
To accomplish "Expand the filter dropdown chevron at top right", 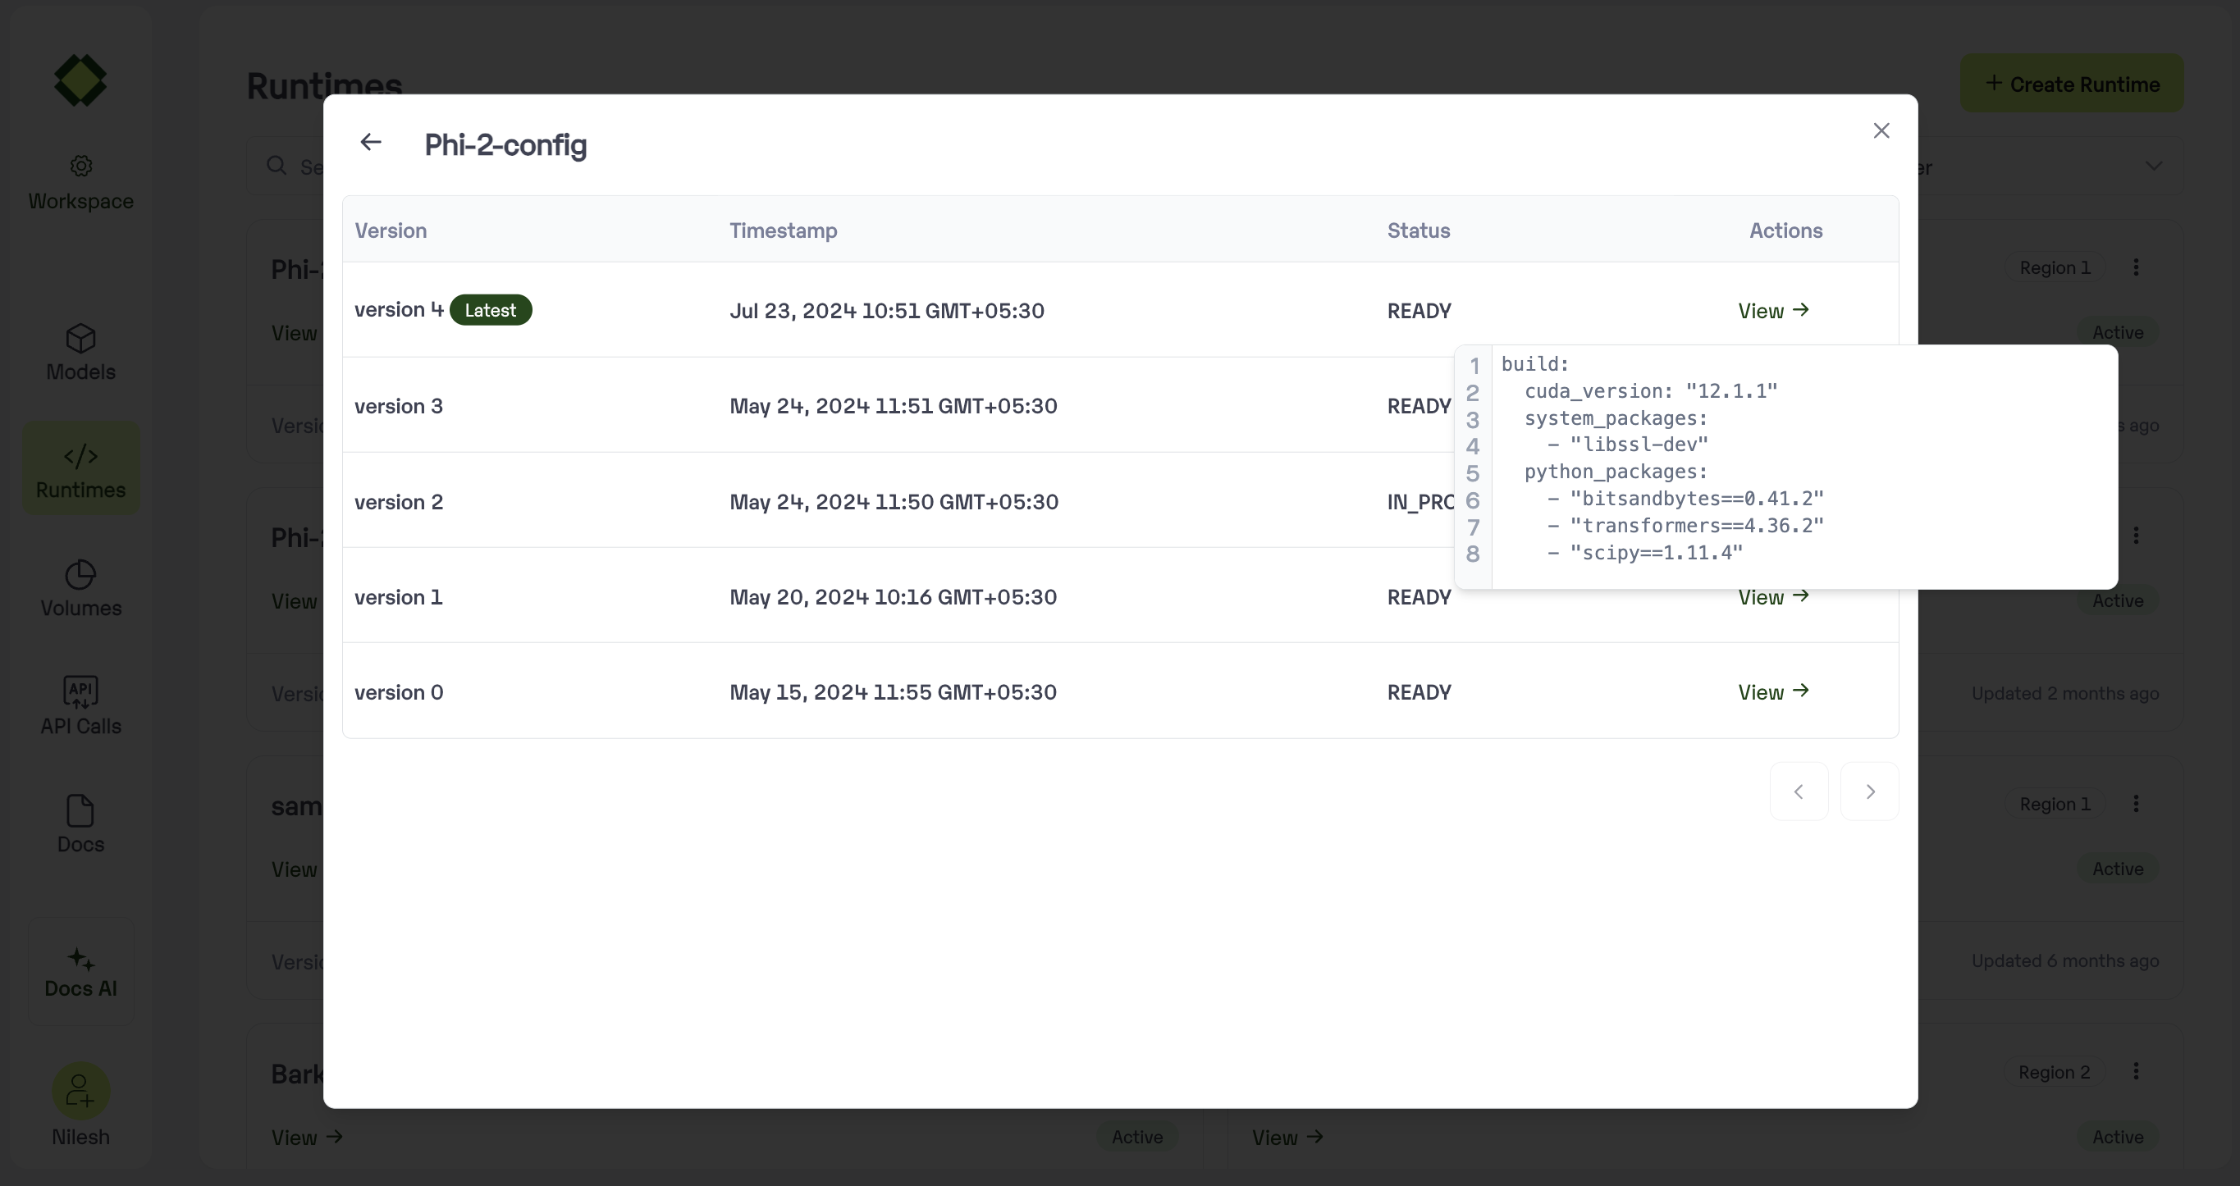I will (2153, 166).
